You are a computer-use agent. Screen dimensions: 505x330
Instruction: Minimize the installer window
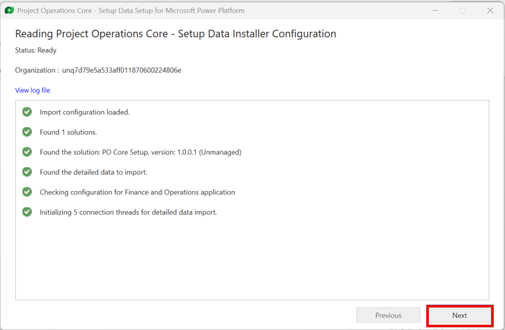pyautogui.click(x=435, y=11)
